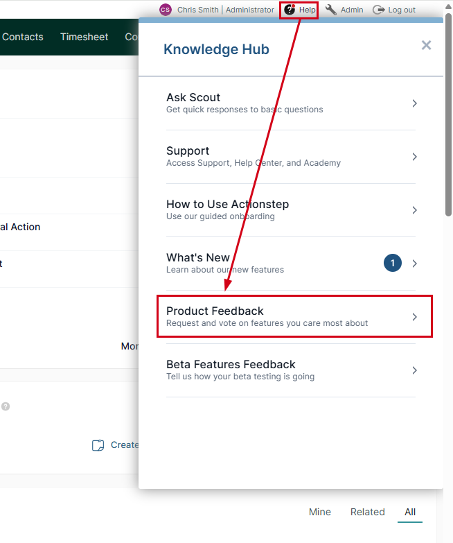Open the Support entry
453x543 pixels.
click(x=291, y=157)
